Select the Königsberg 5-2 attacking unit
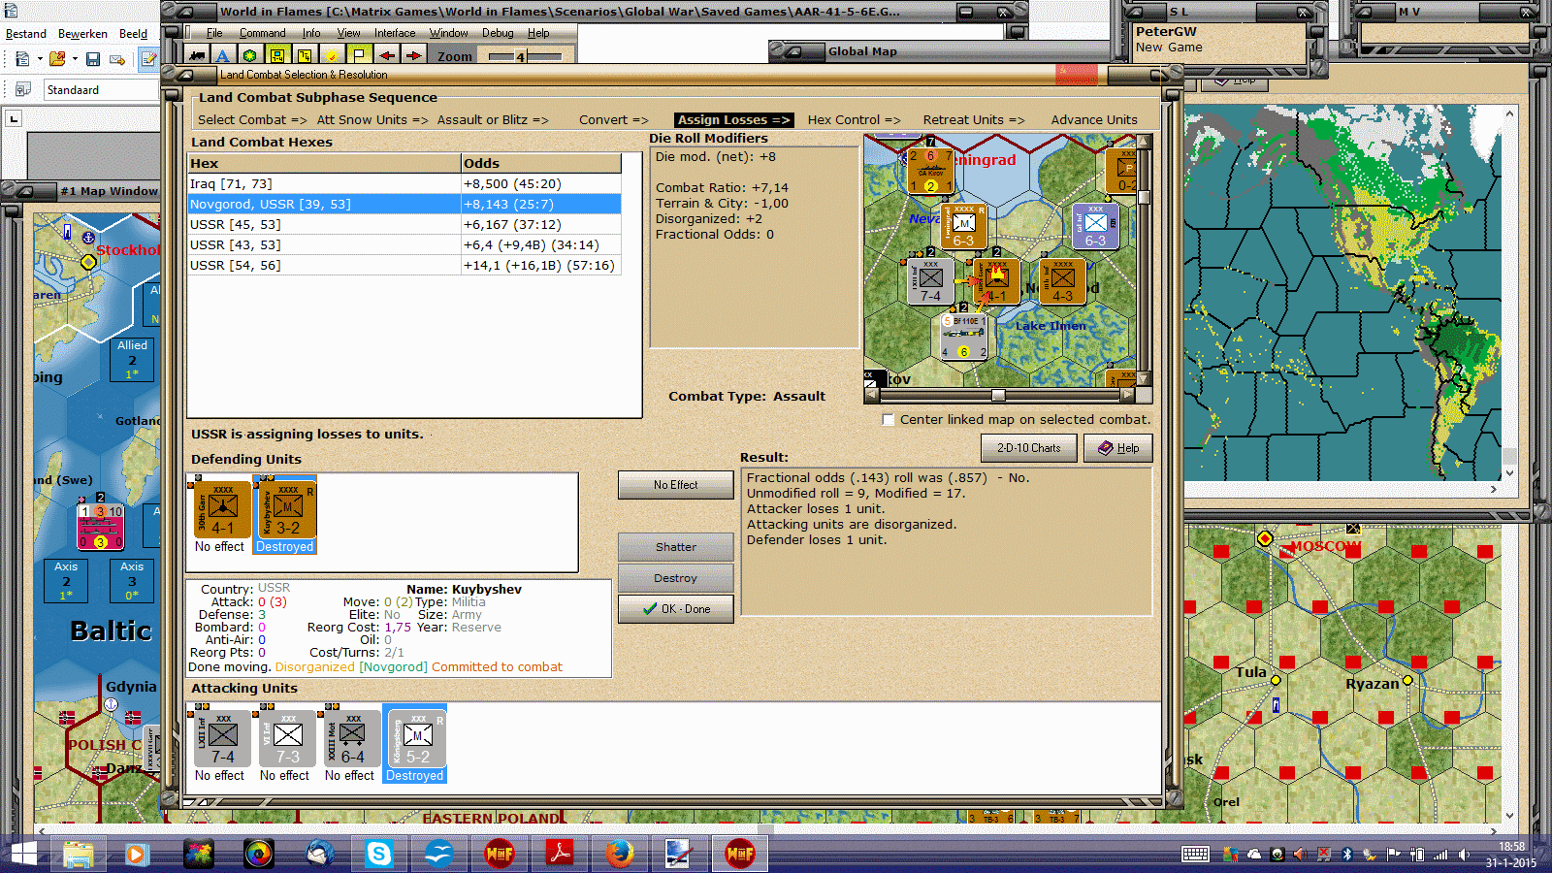 click(415, 737)
